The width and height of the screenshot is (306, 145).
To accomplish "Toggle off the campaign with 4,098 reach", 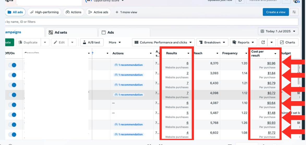I will coord(12,95).
